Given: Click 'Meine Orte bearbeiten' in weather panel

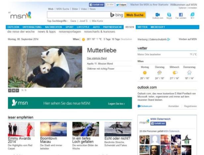Looking at the screenshot, I should [149, 54].
